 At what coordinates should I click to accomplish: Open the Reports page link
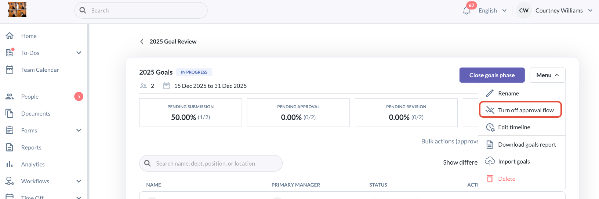(31, 147)
